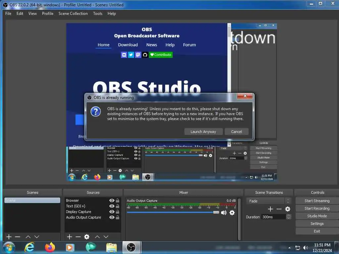Open the Windows Start menu orb

point(9,247)
